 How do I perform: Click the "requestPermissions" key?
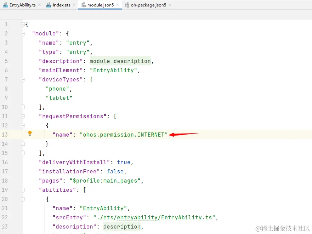pyautogui.click(x=73, y=116)
